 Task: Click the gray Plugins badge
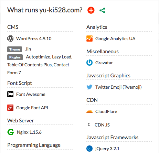pos(15,57)
